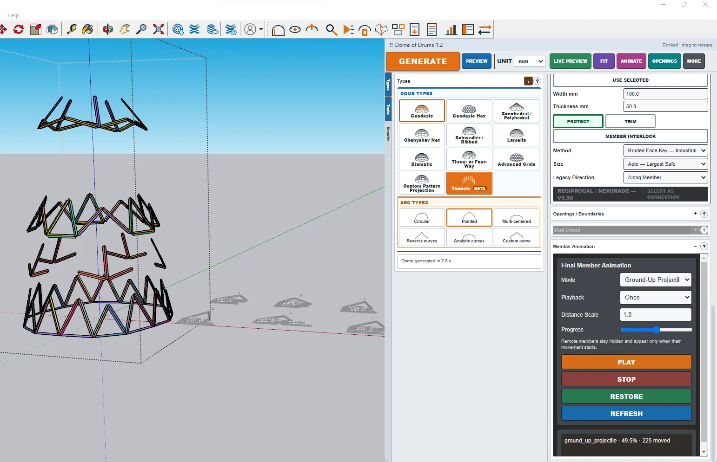Click the orange panel layout icon
This screenshot has width=717, height=462.
(x=468, y=30)
